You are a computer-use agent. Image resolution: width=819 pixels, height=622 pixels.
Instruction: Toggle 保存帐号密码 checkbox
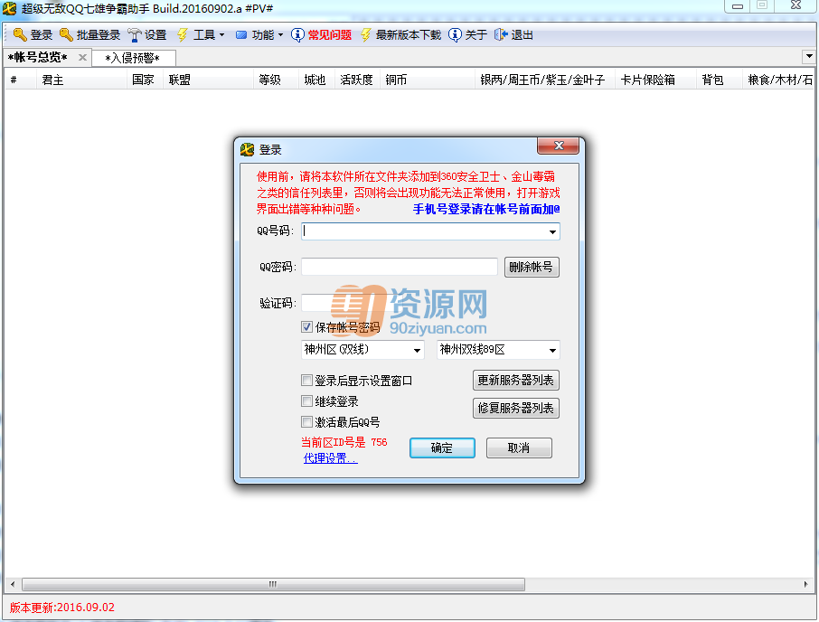(x=307, y=327)
